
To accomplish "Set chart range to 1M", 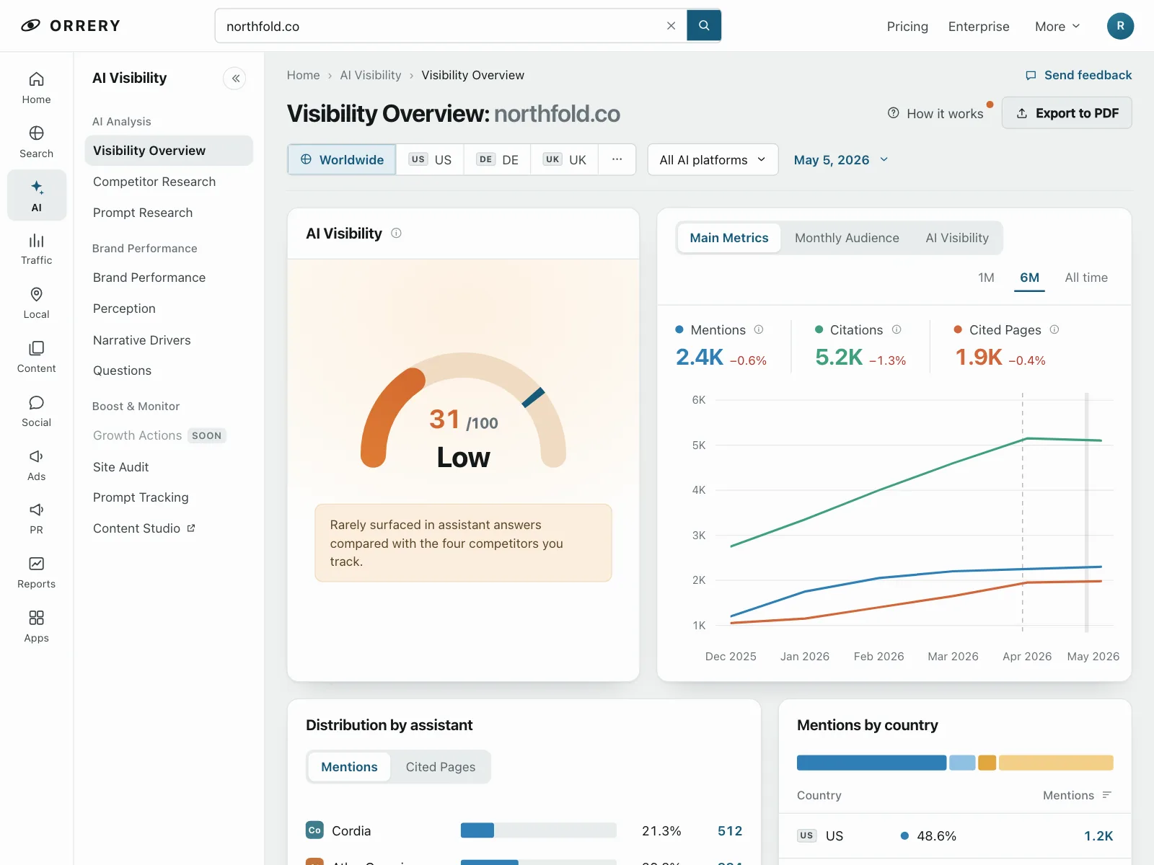I will [986, 278].
